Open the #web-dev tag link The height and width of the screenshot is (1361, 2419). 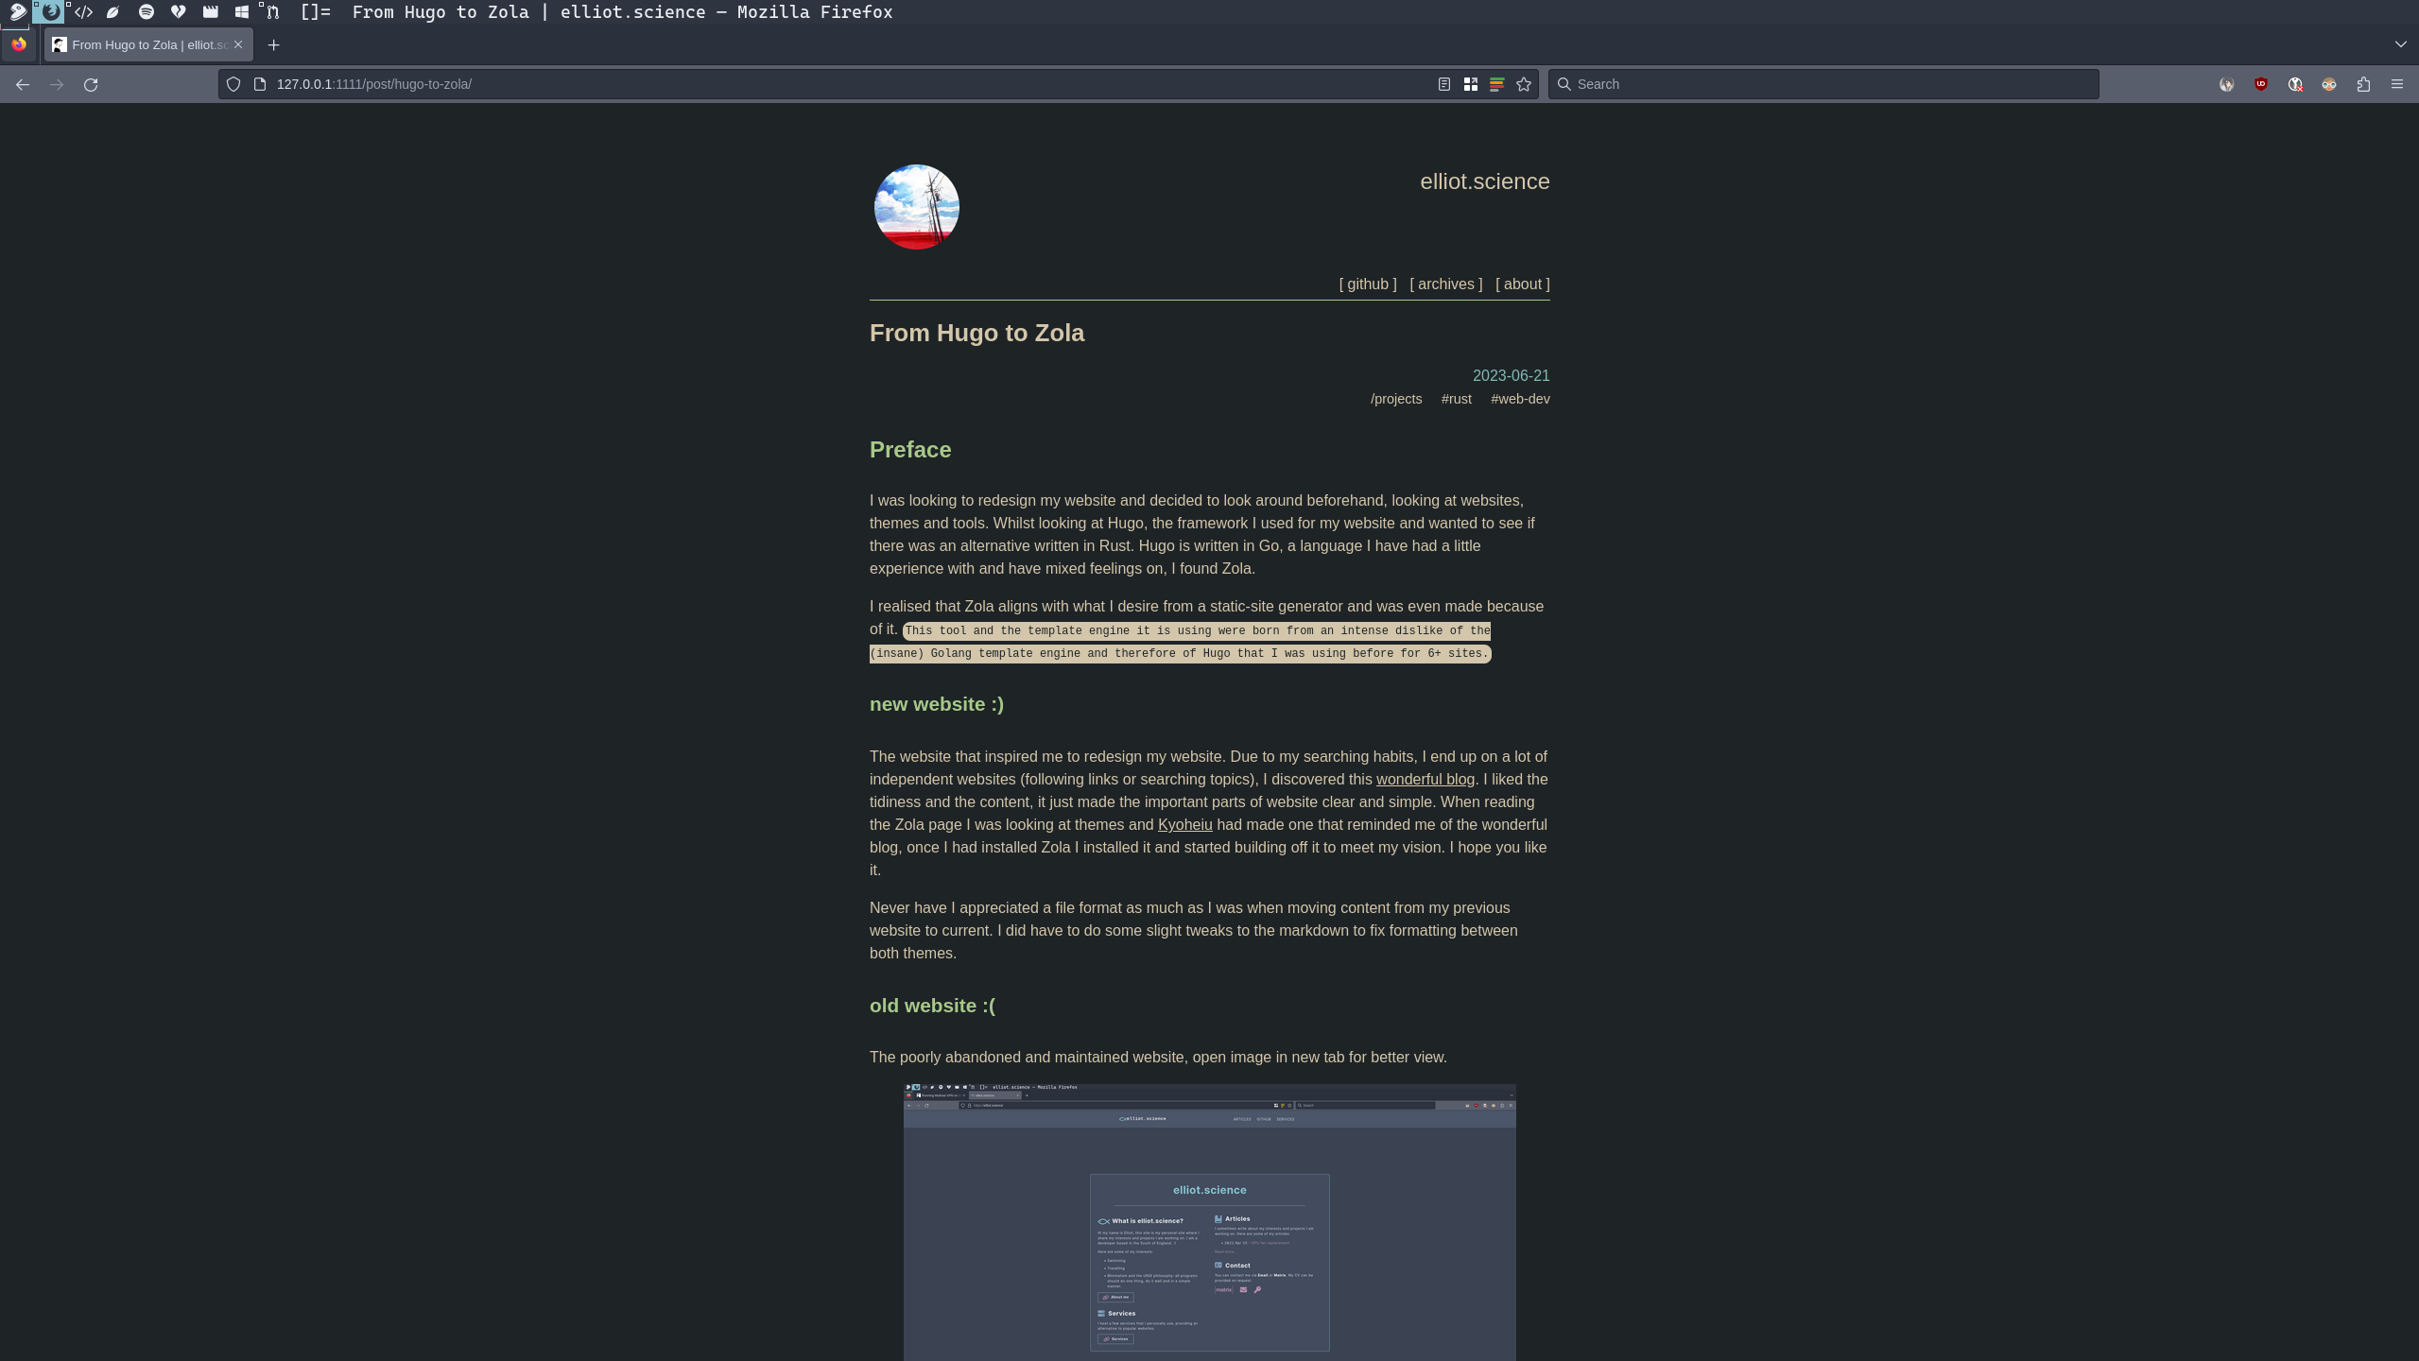[x=1520, y=399]
